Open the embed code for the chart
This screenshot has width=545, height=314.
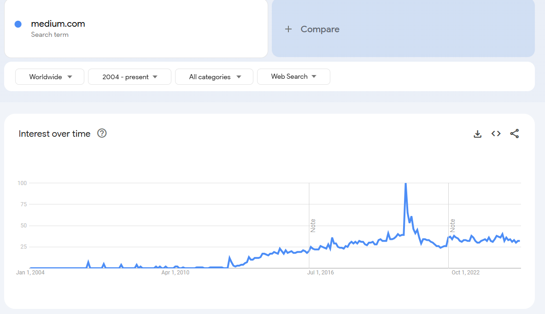coord(496,134)
